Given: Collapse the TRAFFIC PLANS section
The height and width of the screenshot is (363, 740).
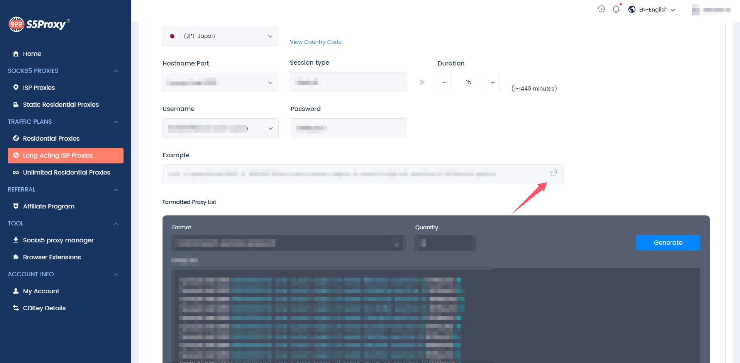Looking at the screenshot, I should coord(115,122).
